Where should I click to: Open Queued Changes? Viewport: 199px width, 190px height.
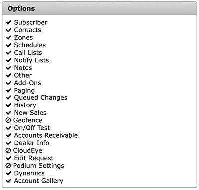point(41,98)
